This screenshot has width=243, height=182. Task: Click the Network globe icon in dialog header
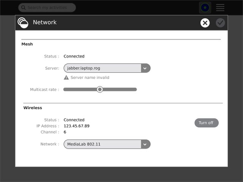[x=23, y=23]
